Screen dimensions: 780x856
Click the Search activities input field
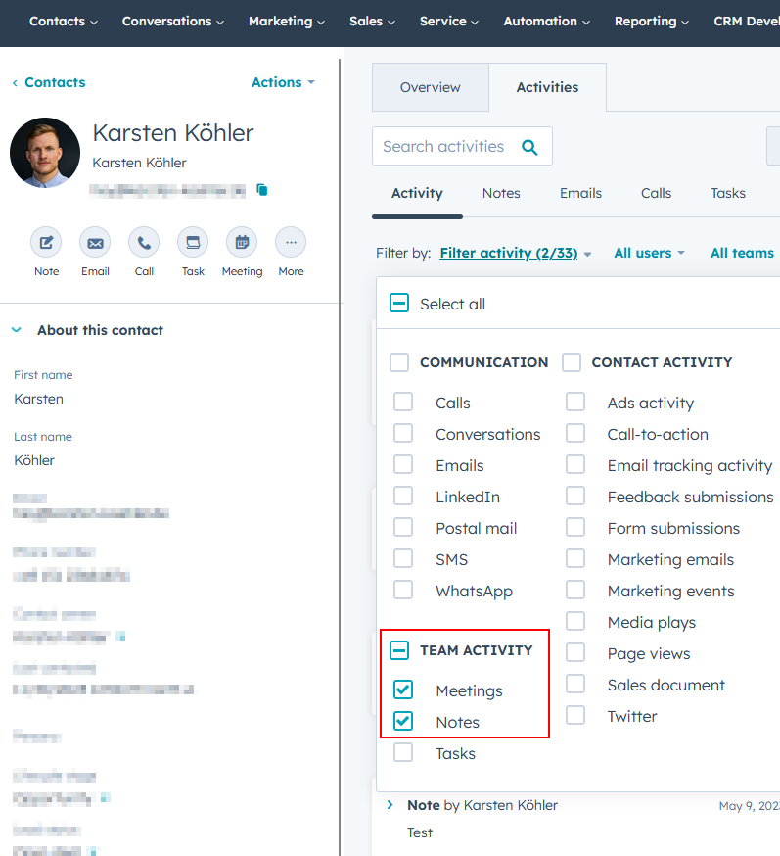(443, 147)
